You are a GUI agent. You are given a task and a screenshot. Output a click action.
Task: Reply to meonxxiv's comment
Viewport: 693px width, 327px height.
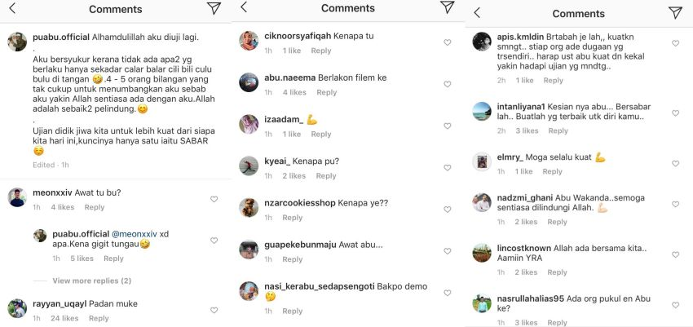pos(95,207)
